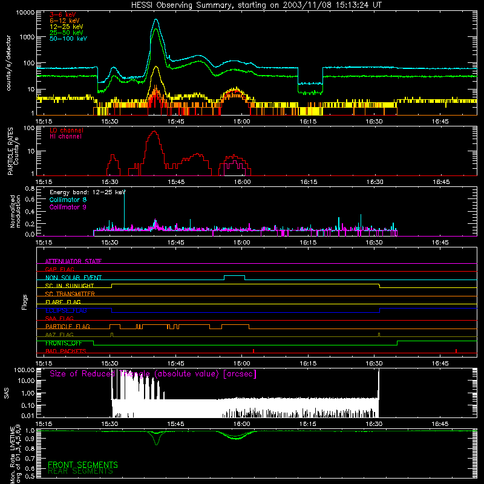Click the cyan 50-100 keV flare peak

pyautogui.click(x=156, y=19)
